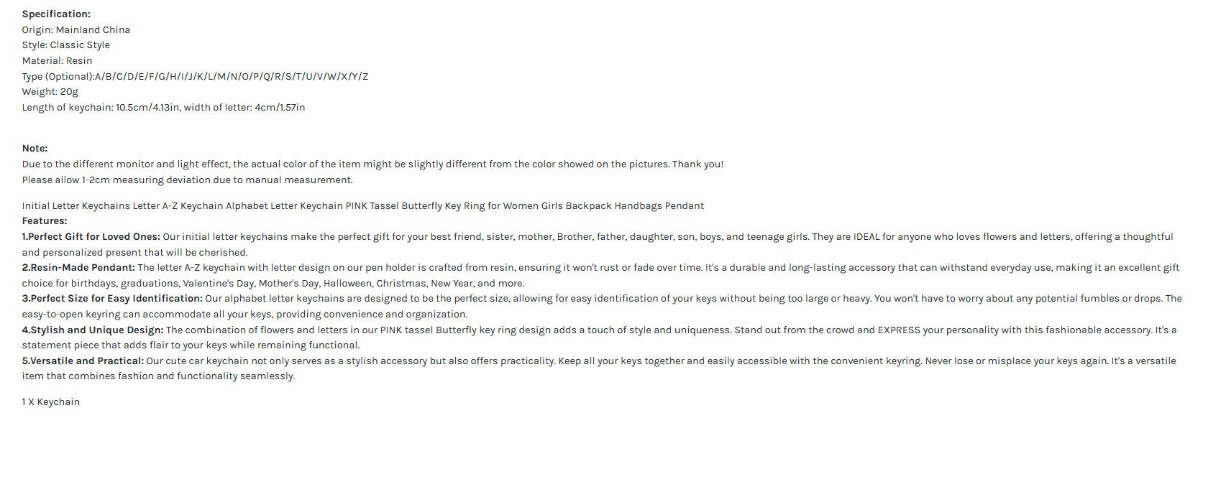The width and height of the screenshot is (1226, 502).
Task: Click the Type (Optional) letters line
Action: pos(195,77)
